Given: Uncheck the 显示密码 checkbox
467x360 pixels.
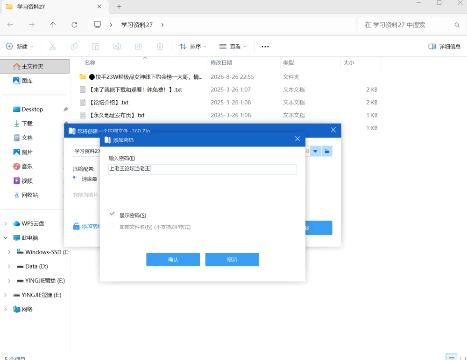Looking at the screenshot, I should click(x=112, y=214).
